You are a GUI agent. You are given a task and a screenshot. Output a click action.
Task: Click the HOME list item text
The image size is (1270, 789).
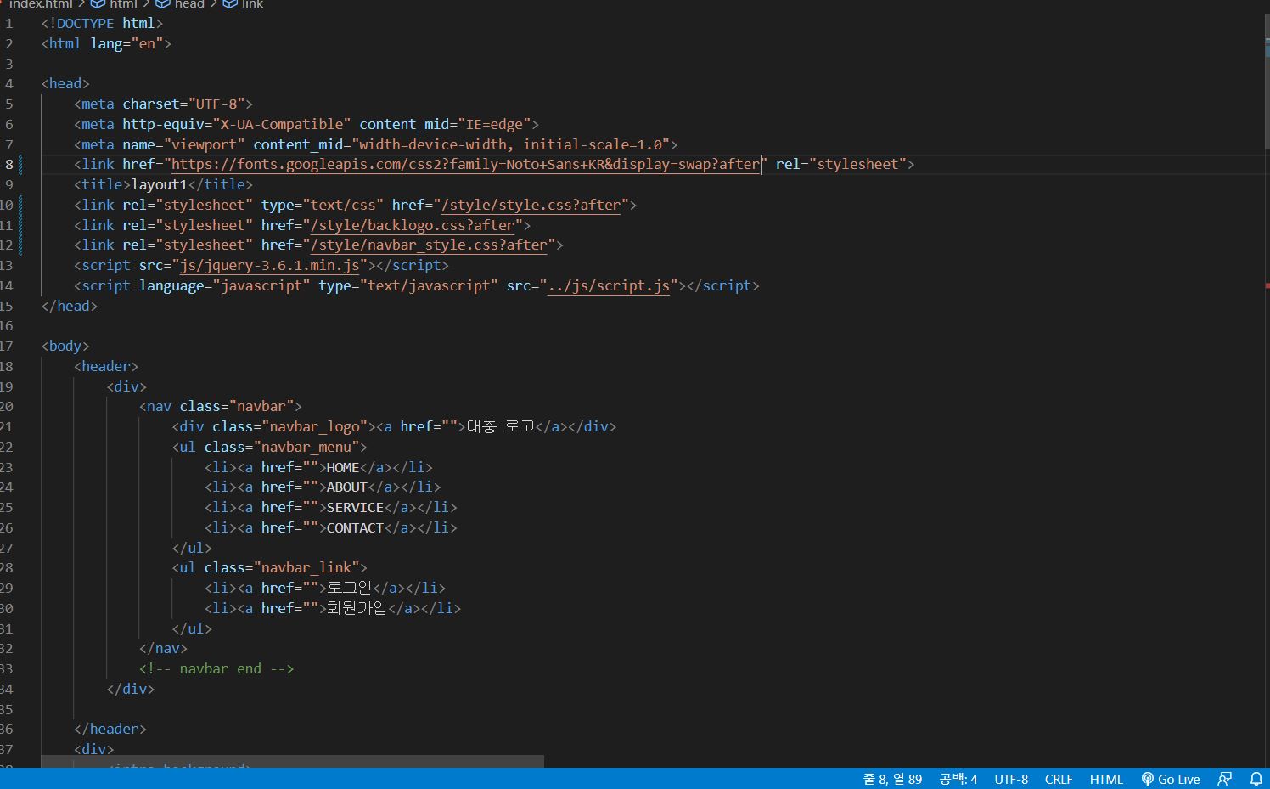click(x=343, y=467)
